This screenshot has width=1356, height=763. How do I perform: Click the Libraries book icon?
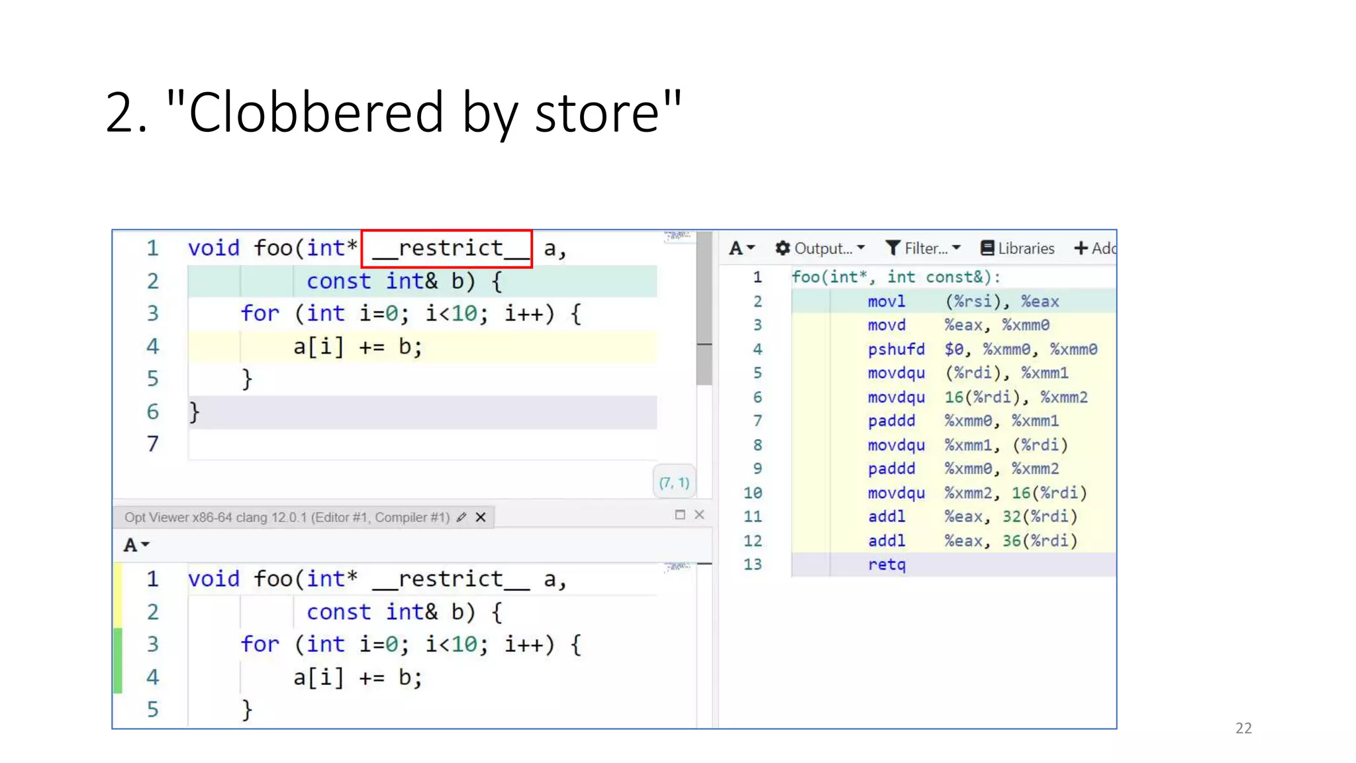(987, 248)
